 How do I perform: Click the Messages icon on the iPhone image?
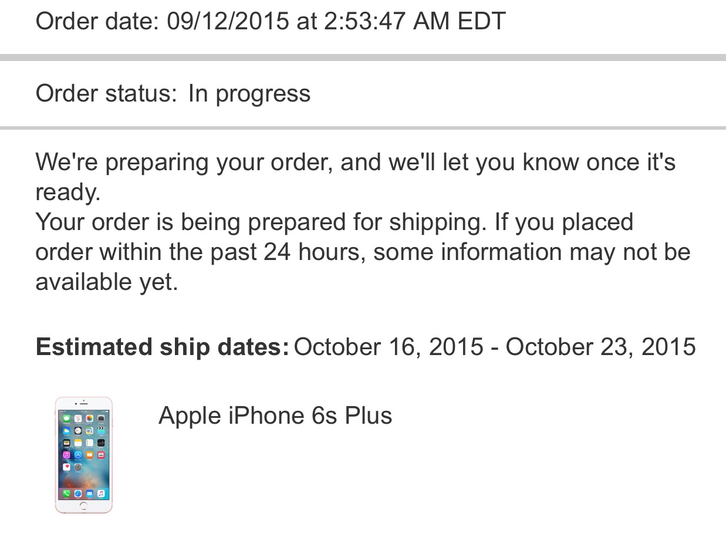tap(67, 418)
